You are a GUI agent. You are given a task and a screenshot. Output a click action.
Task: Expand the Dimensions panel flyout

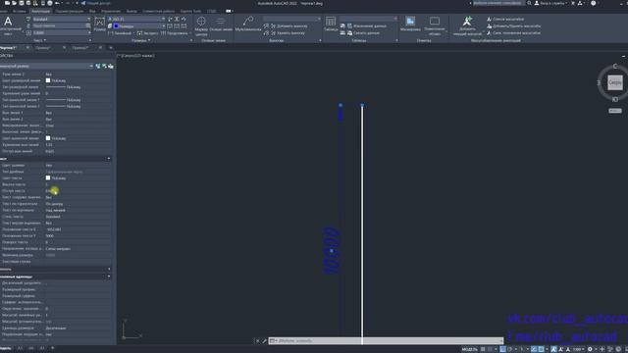tap(141, 40)
